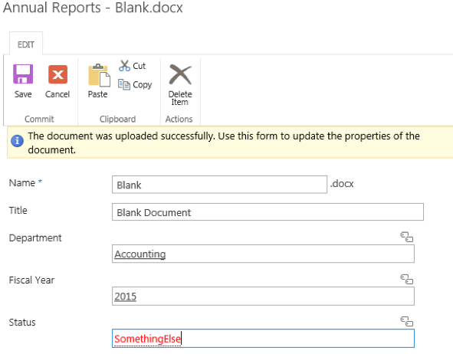Click the underlined 2015 term
The width and height of the screenshot is (453, 354).
click(x=126, y=297)
